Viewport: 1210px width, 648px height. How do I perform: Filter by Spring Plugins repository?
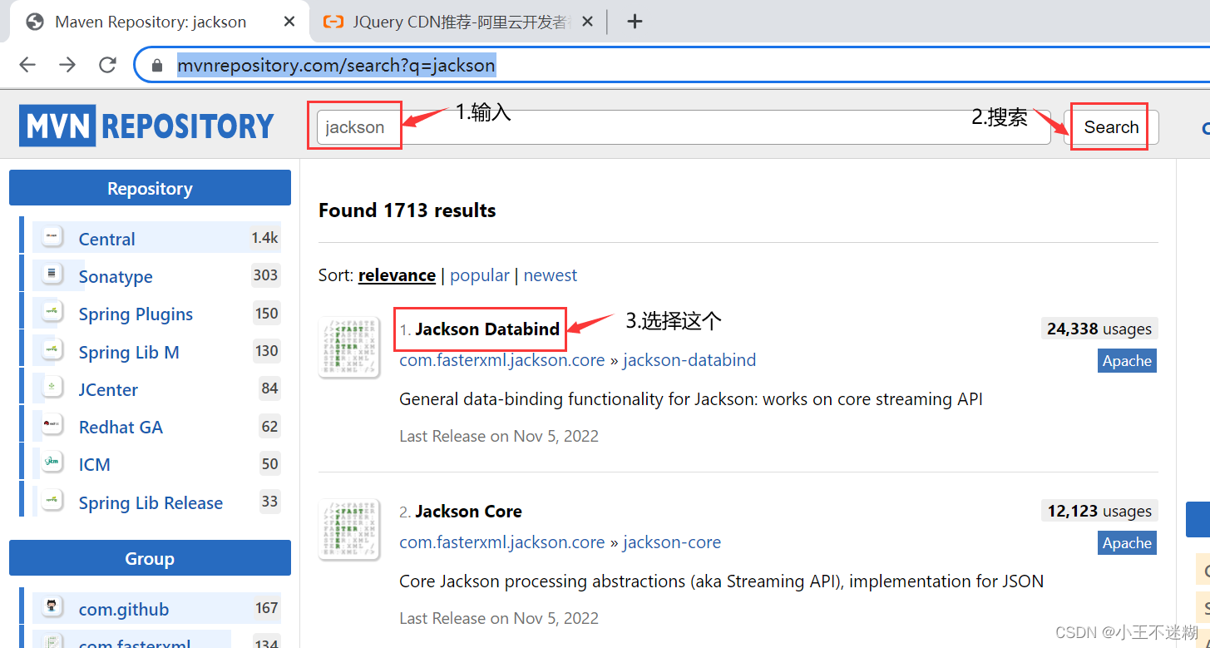point(136,314)
